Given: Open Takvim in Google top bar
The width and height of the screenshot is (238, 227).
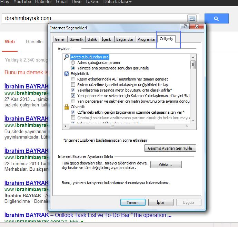Looking at the screenshot, I should (92, 2).
